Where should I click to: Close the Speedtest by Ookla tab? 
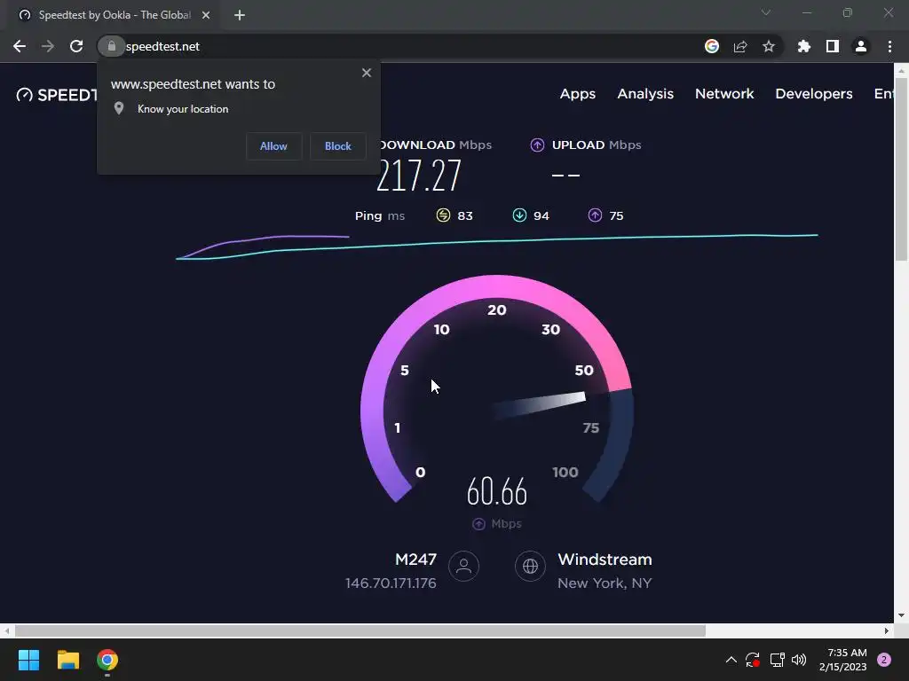[206, 15]
